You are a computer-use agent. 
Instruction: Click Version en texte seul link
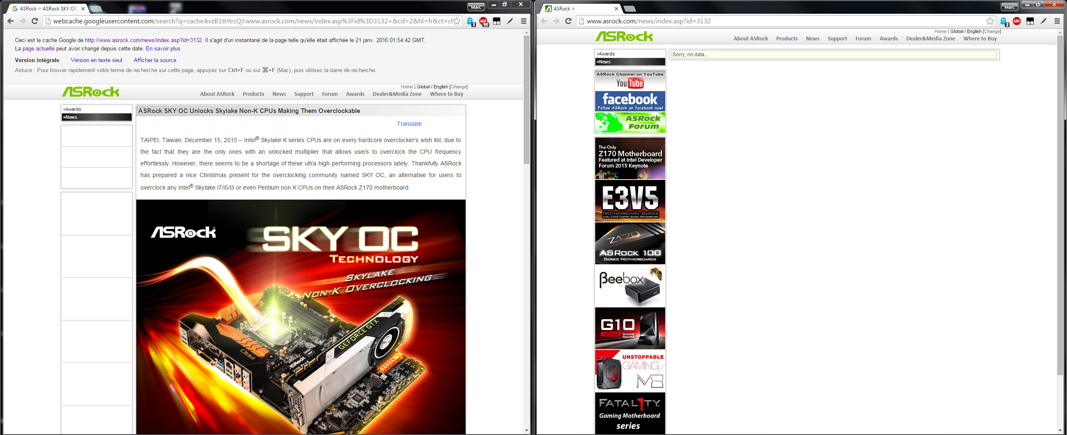pyautogui.click(x=96, y=60)
